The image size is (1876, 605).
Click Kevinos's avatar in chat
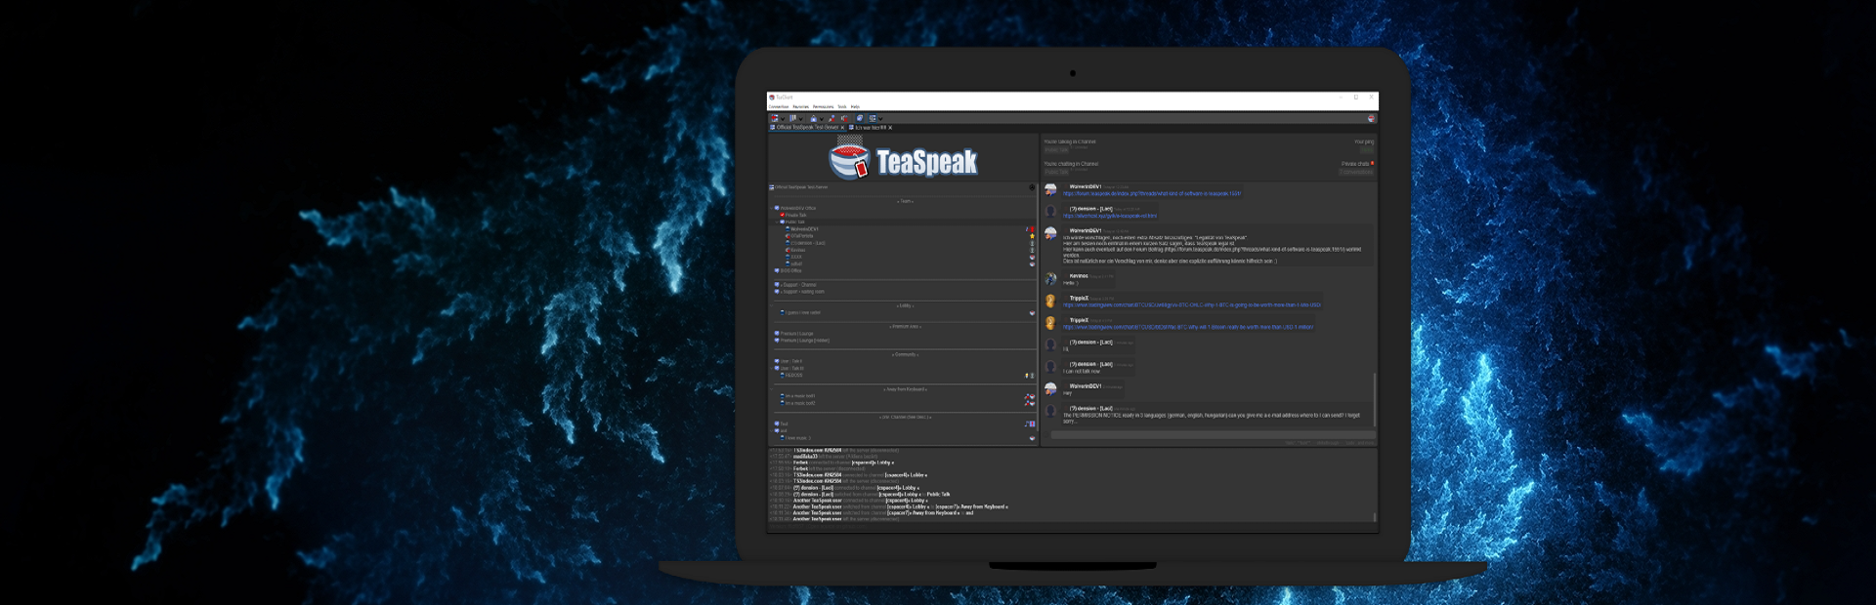[1050, 279]
